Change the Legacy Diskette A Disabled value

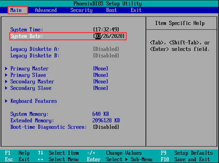coord(106,49)
